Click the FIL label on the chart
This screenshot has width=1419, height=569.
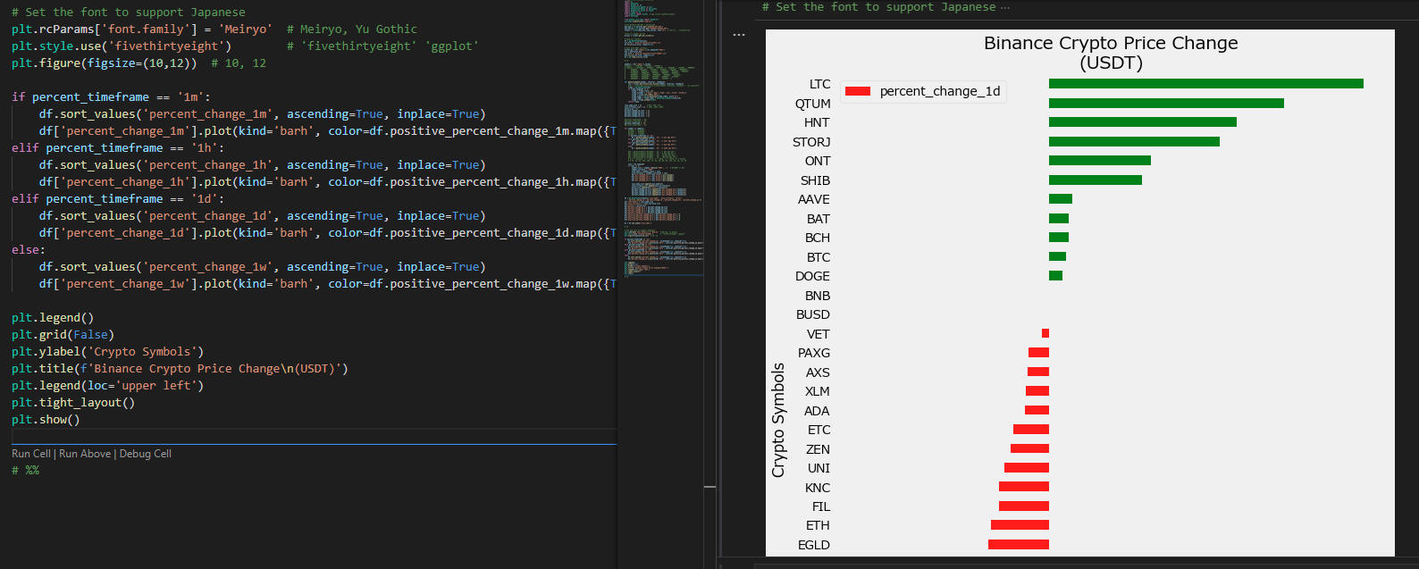(821, 506)
